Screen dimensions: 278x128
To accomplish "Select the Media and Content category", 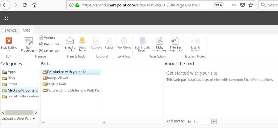I will (20, 90).
